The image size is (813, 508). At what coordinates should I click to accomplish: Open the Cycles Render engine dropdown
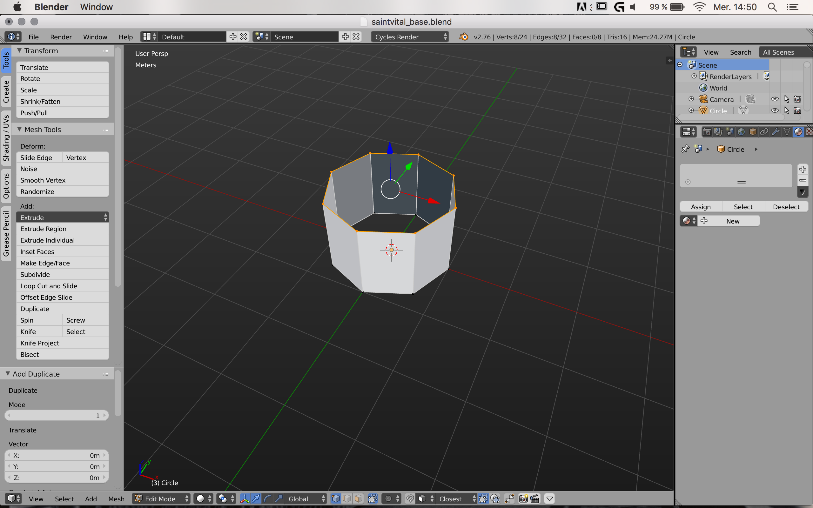(410, 37)
